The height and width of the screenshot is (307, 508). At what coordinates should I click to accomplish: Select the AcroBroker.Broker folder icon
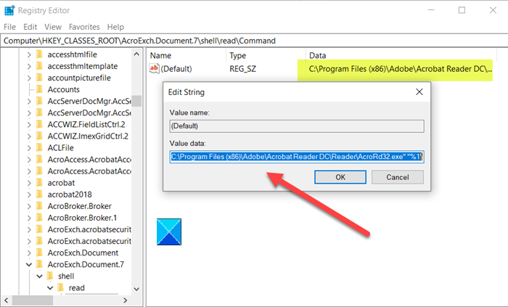pos(39,206)
